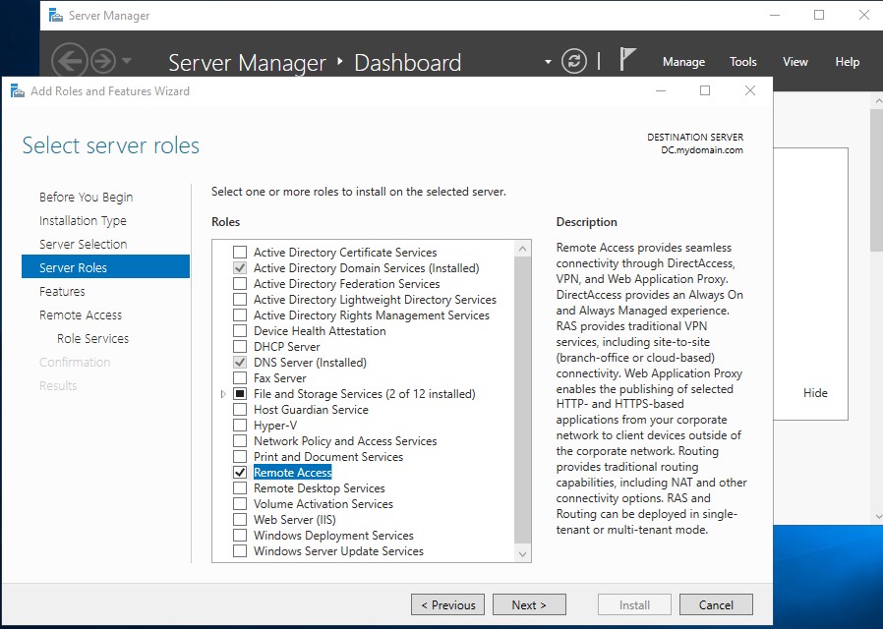Click the Roles list scroll up arrow
This screenshot has width=883, height=629.
point(522,248)
